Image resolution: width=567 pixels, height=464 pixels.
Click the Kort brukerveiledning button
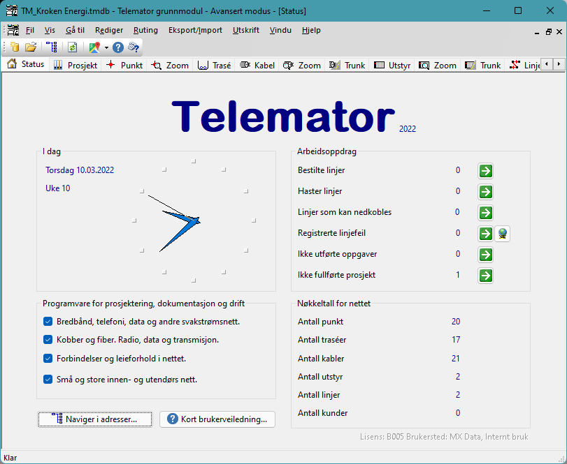[217, 419]
